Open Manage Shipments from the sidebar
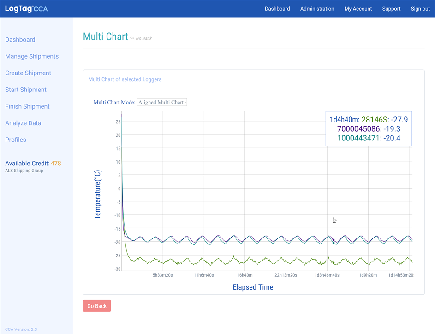 tap(32, 56)
